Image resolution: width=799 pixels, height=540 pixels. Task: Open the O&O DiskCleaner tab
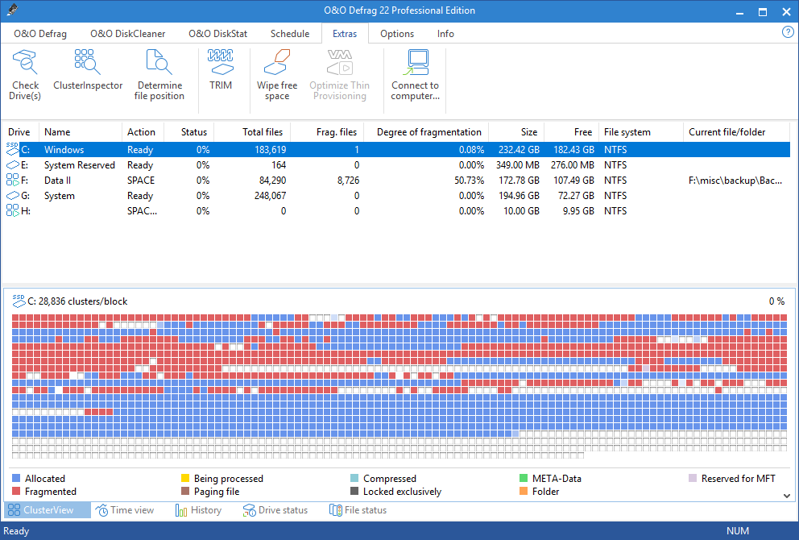point(128,34)
